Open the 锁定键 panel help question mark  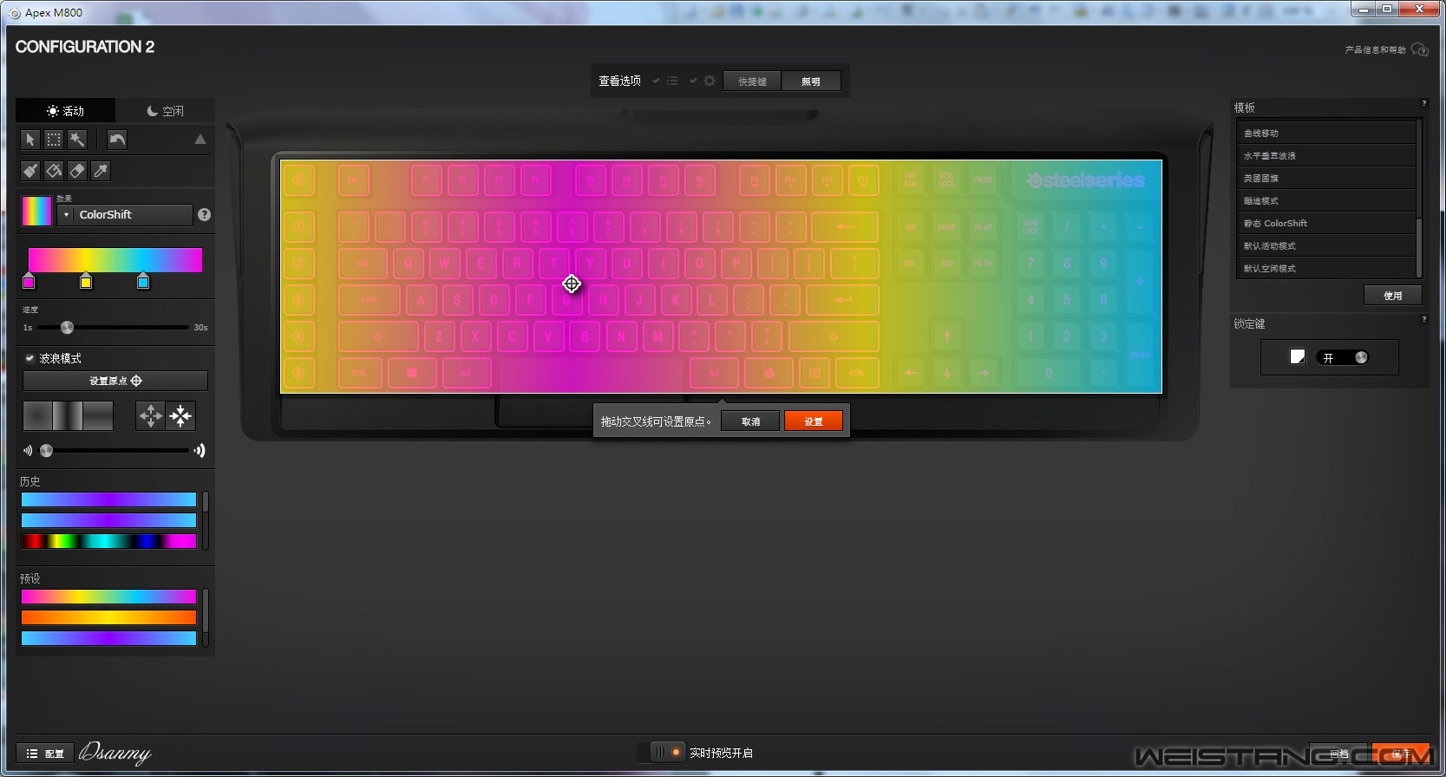coord(1423,320)
